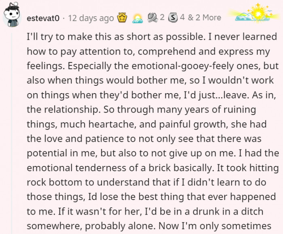Click the award icon with count 2
Viewport: 283px width, 234px height.
pos(153,17)
